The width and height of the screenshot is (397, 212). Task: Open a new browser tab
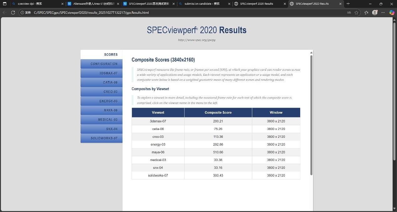[x=348, y=4]
